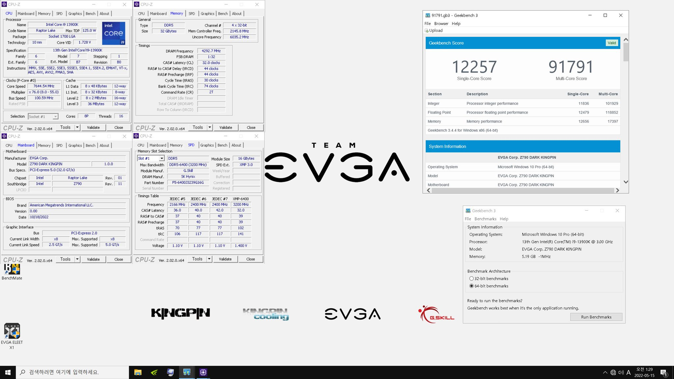Switch to Memory tab in CPU window
Image resolution: width=674 pixels, height=379 pixels.
44,13
